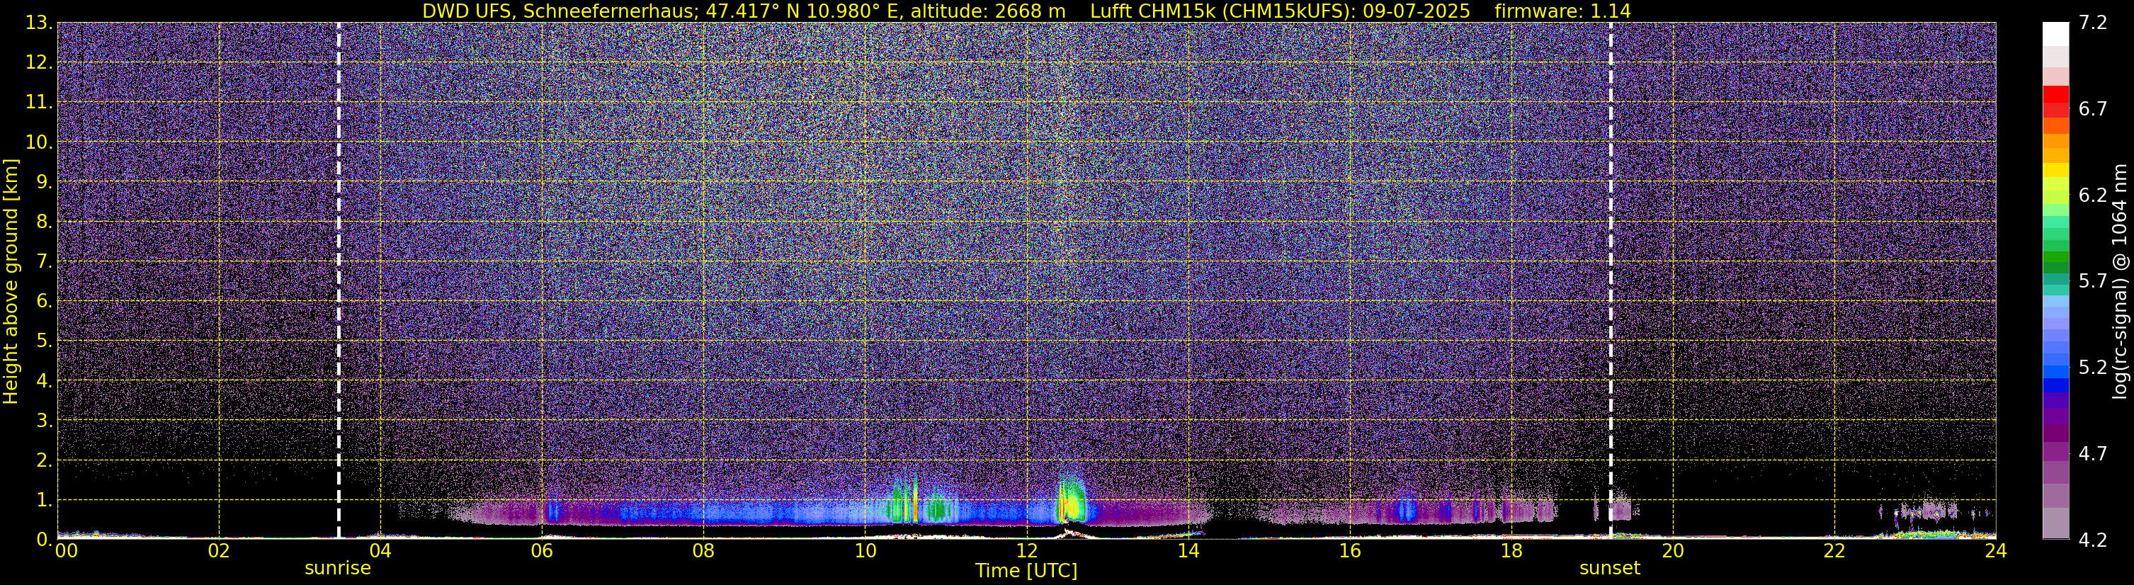
Task: Click the time tick label 08
Action: [x=703, y=551]
